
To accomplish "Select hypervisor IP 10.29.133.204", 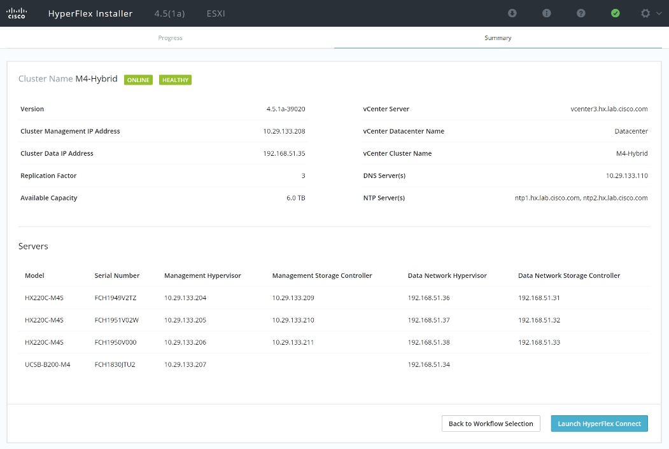I will (185, 298).
